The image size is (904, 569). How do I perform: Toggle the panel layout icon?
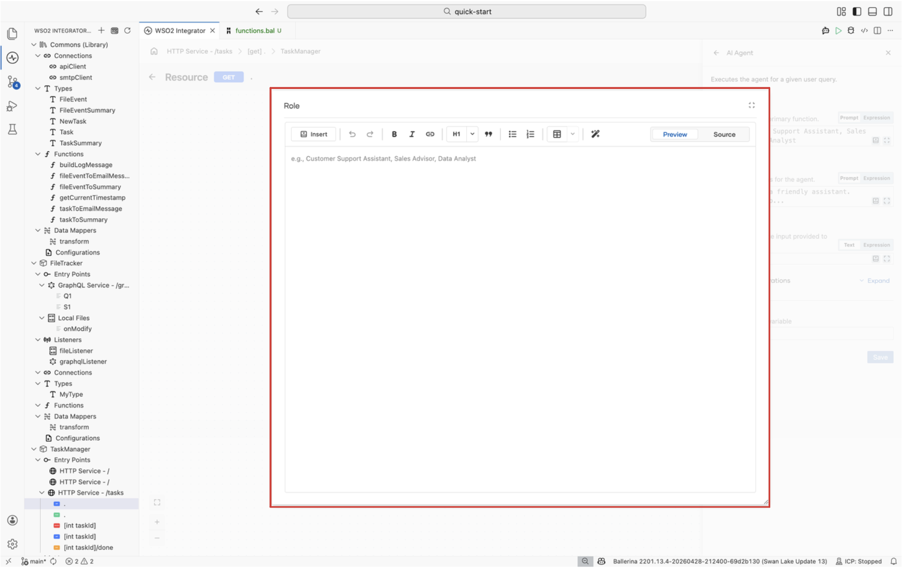[x=873, y=12]
